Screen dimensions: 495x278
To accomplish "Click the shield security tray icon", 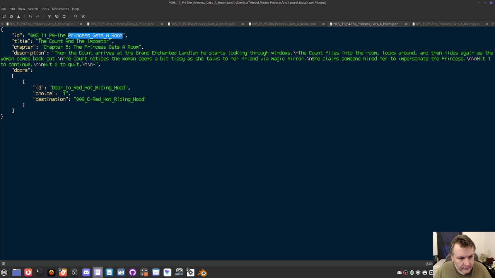I will click(x=418, y=273).
